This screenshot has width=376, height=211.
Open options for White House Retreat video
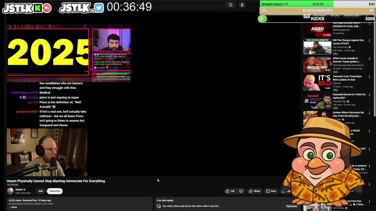(369, 59)
